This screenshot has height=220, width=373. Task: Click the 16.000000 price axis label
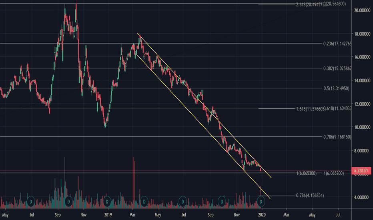point(362,57)
